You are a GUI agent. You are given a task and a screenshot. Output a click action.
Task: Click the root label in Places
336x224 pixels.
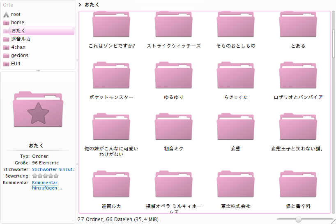pyautogui.click(x=16, y=14)
